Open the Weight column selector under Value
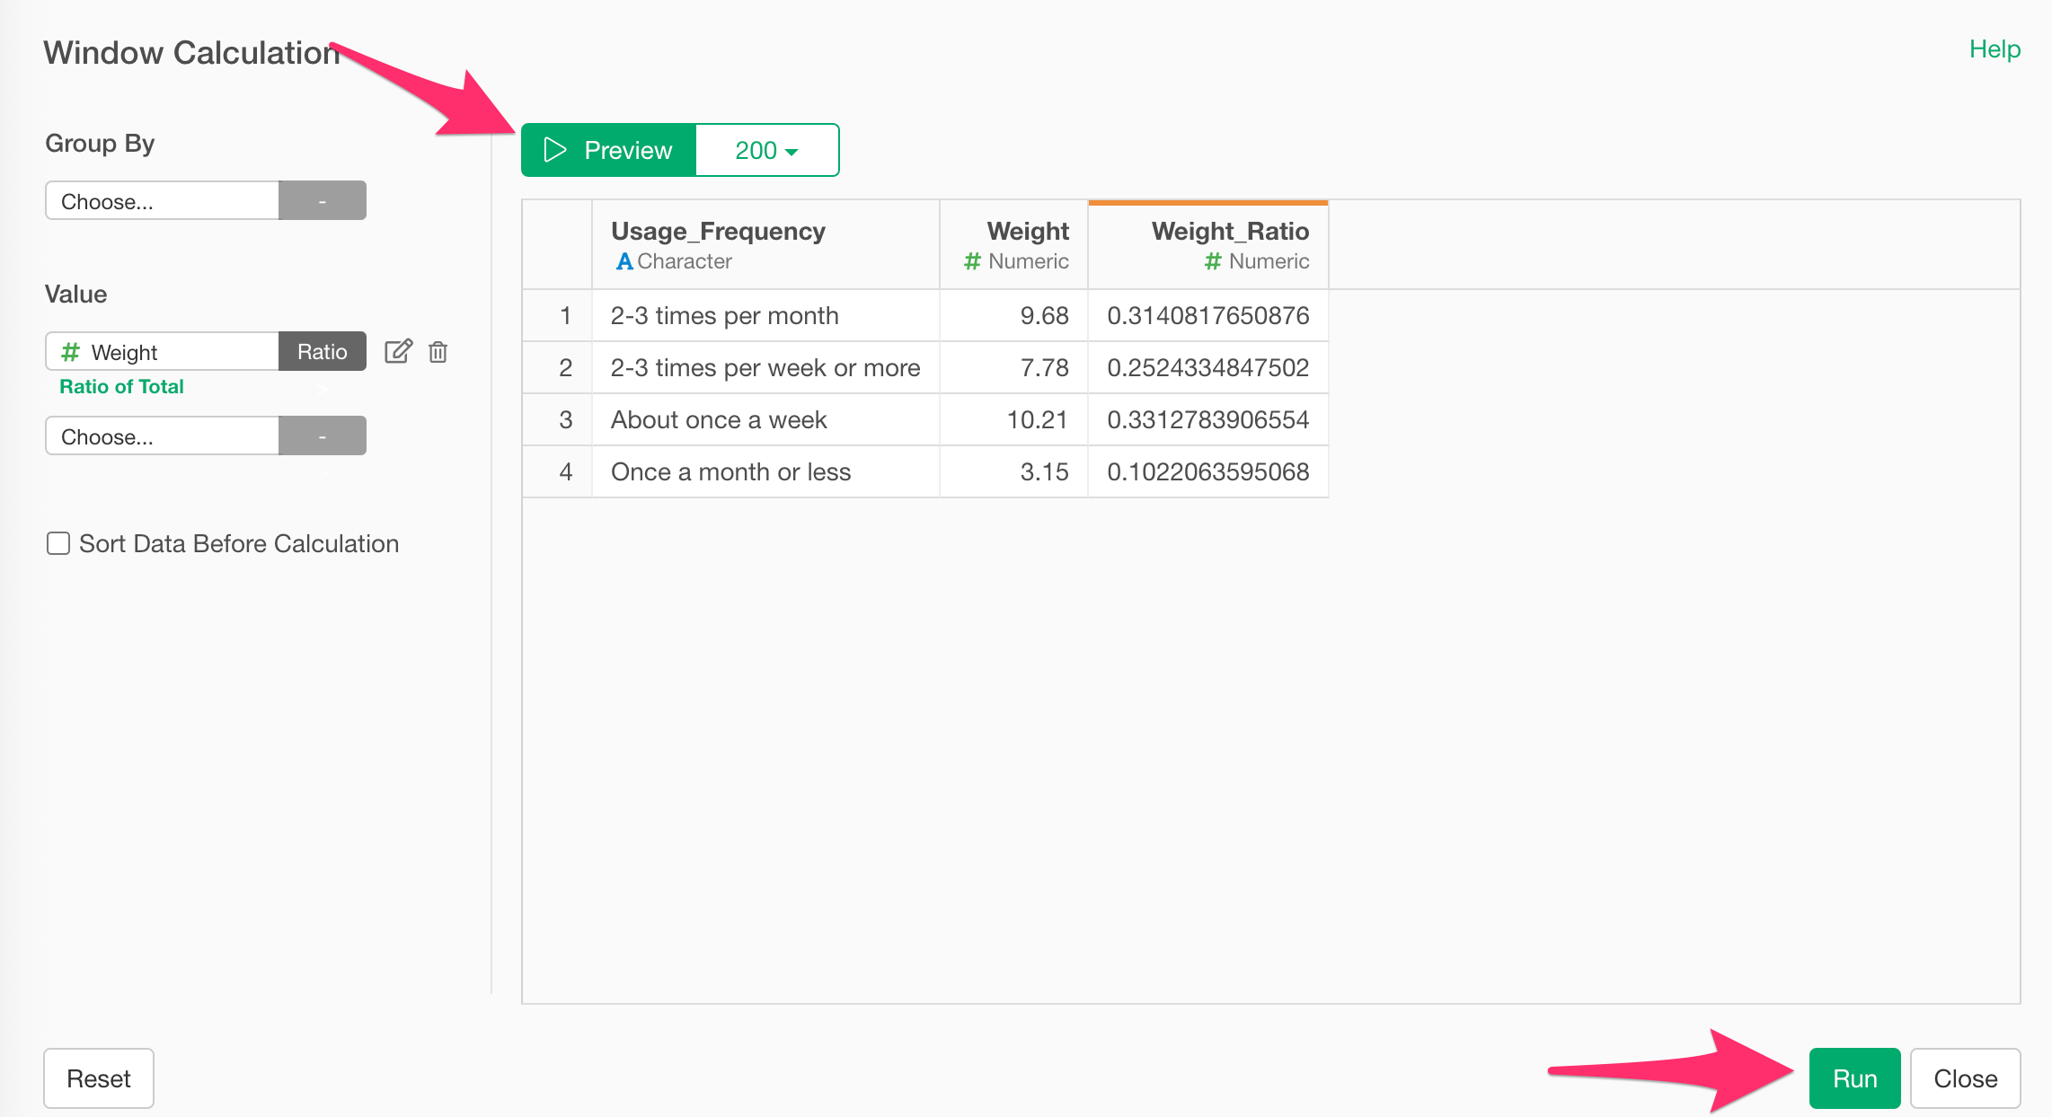Image resolution: width=2052 pixels, height=1117 pixels. click(162, 351)
